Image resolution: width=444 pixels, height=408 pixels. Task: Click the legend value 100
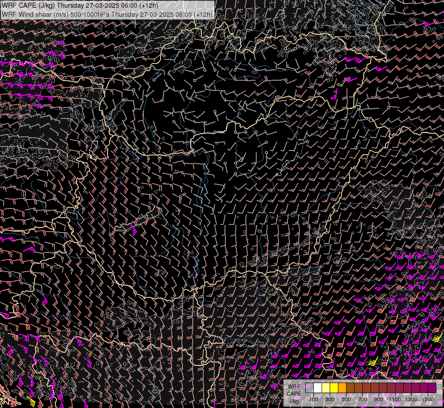coord(313,399)
